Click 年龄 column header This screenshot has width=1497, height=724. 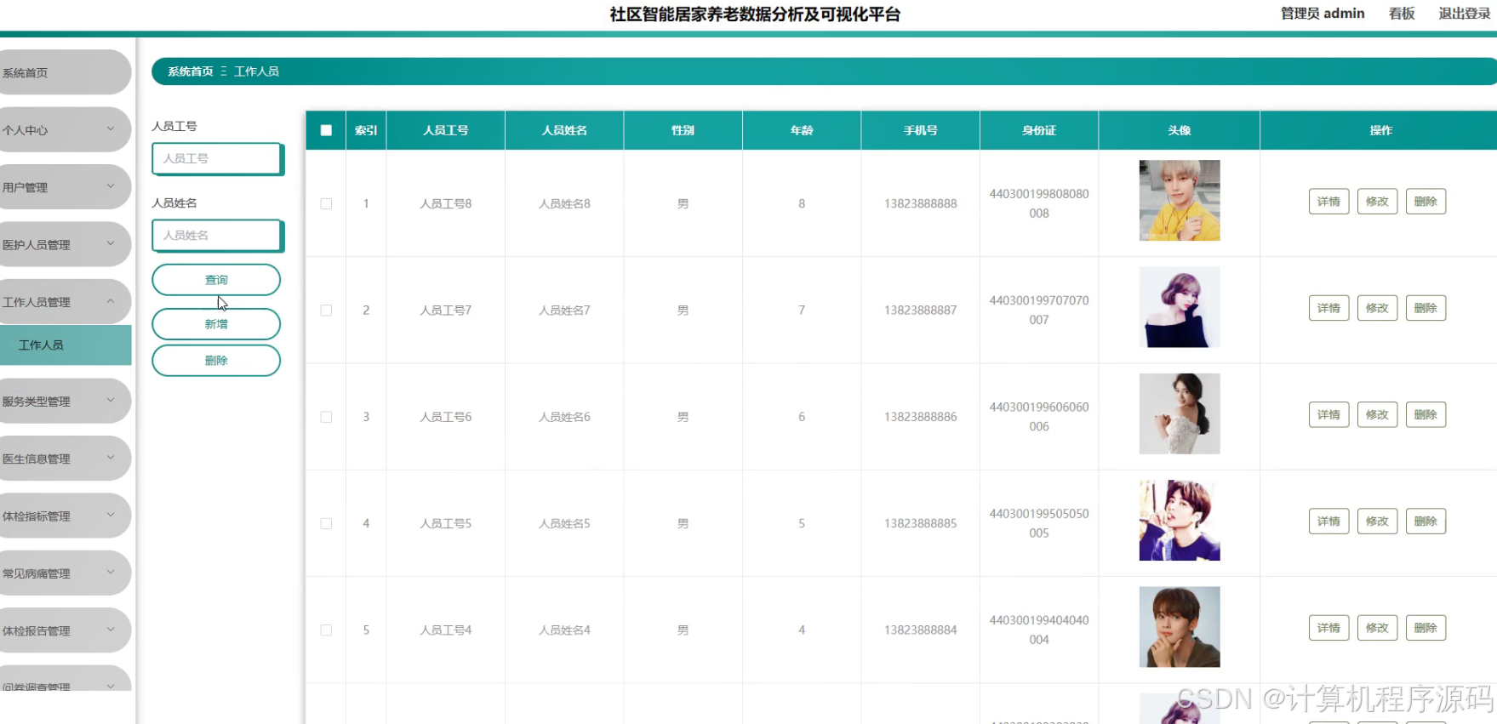(802, 130)
